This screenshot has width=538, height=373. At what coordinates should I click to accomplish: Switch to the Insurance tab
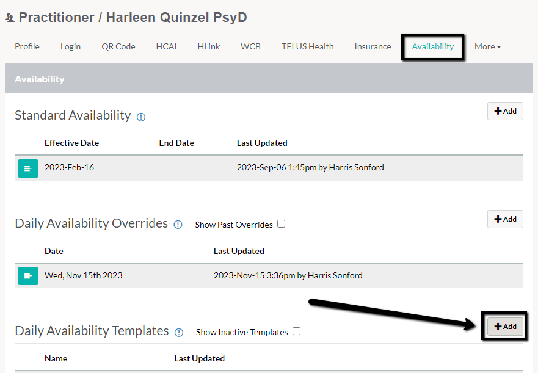[x=373, y=46]
